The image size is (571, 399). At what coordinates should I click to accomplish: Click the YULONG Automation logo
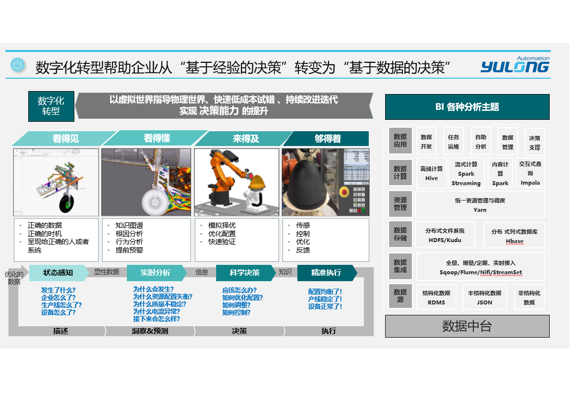click(x=514, y=65)
